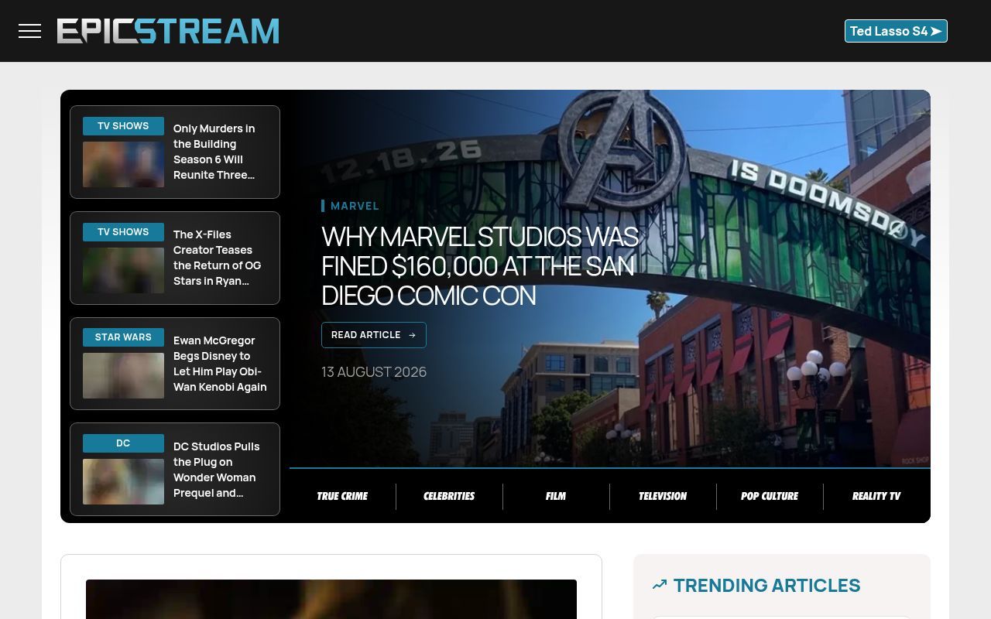Click TV Shows tag above Only Murders
Screen dimensions: 991x619
click(123, 126)
